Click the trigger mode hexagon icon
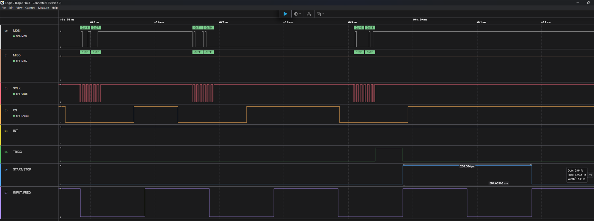Image resolution: width=594 pixels, height=221 pixels. pyautogui.click(x=296, y=14)
